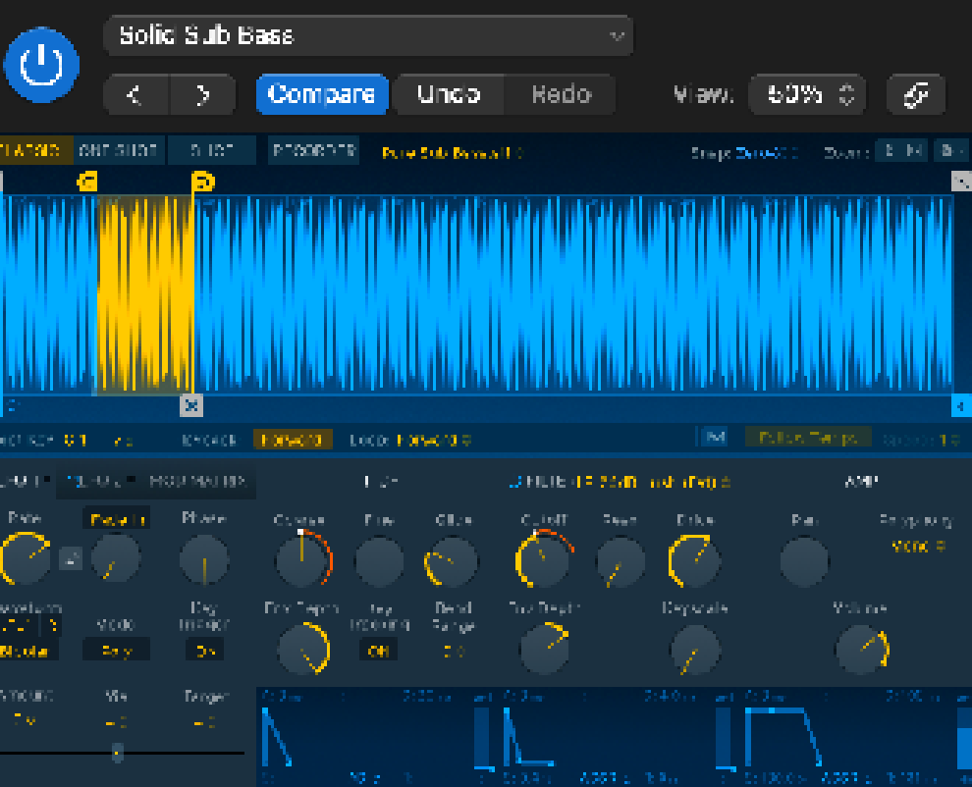Open the Solid Sub Bass preset dropdown
The height and width of the screenshot is (787, 972).
tap(368, 36)
